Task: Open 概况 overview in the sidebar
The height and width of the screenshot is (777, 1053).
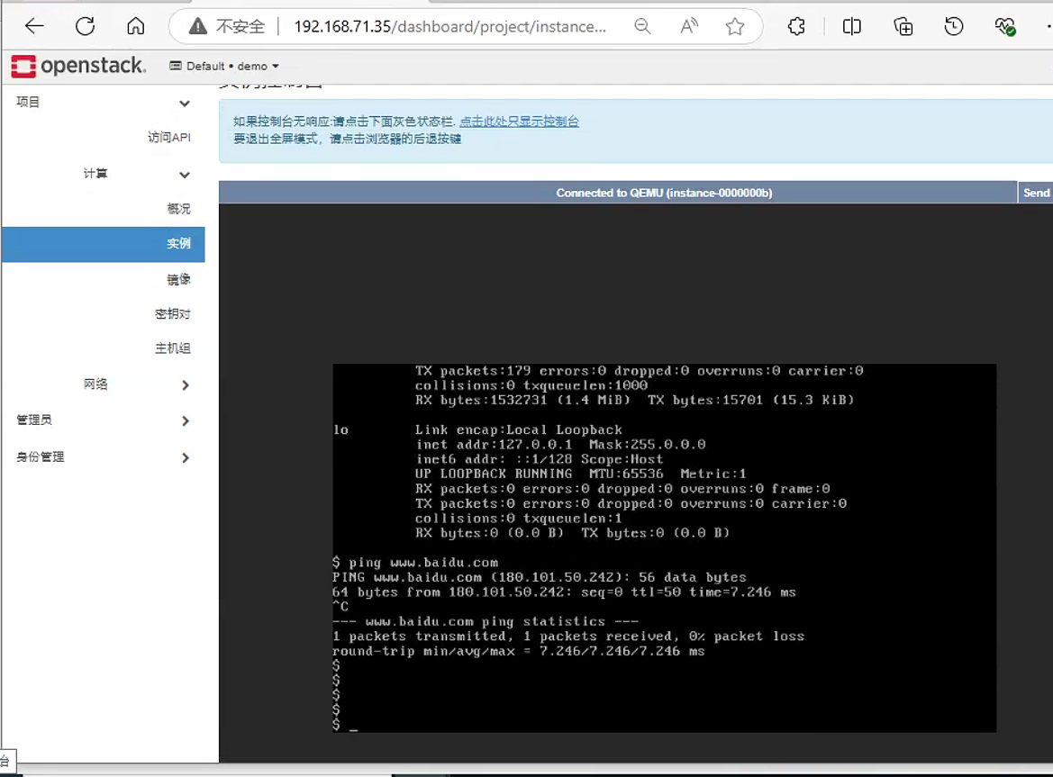Action: click(178, 209)
